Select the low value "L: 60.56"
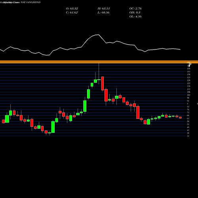198x198 pixels. point(103,13)
